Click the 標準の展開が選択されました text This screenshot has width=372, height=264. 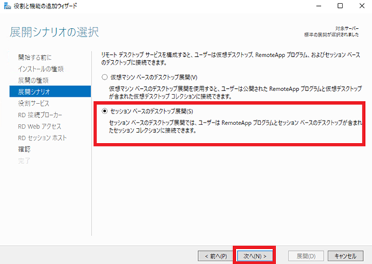pos(332,35)
